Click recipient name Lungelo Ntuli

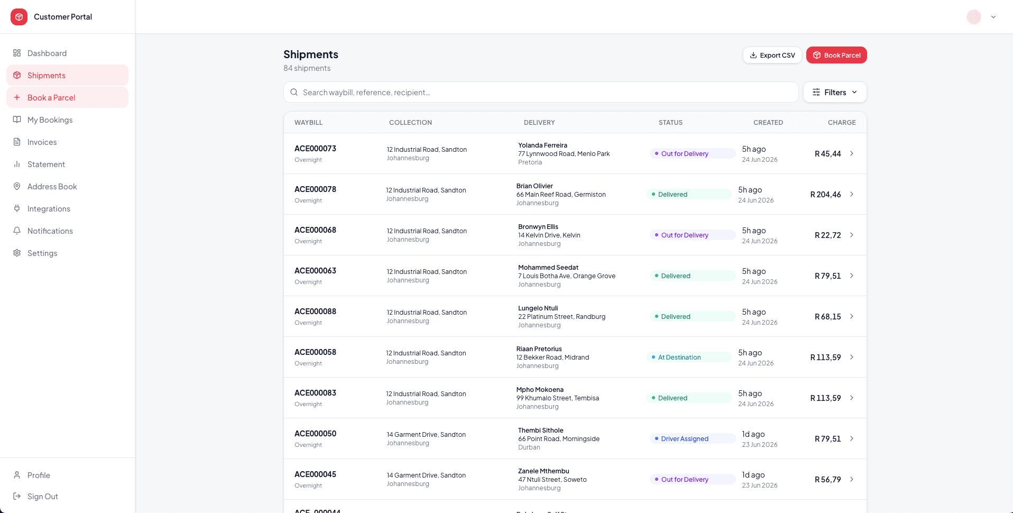[x=538, y=308]
